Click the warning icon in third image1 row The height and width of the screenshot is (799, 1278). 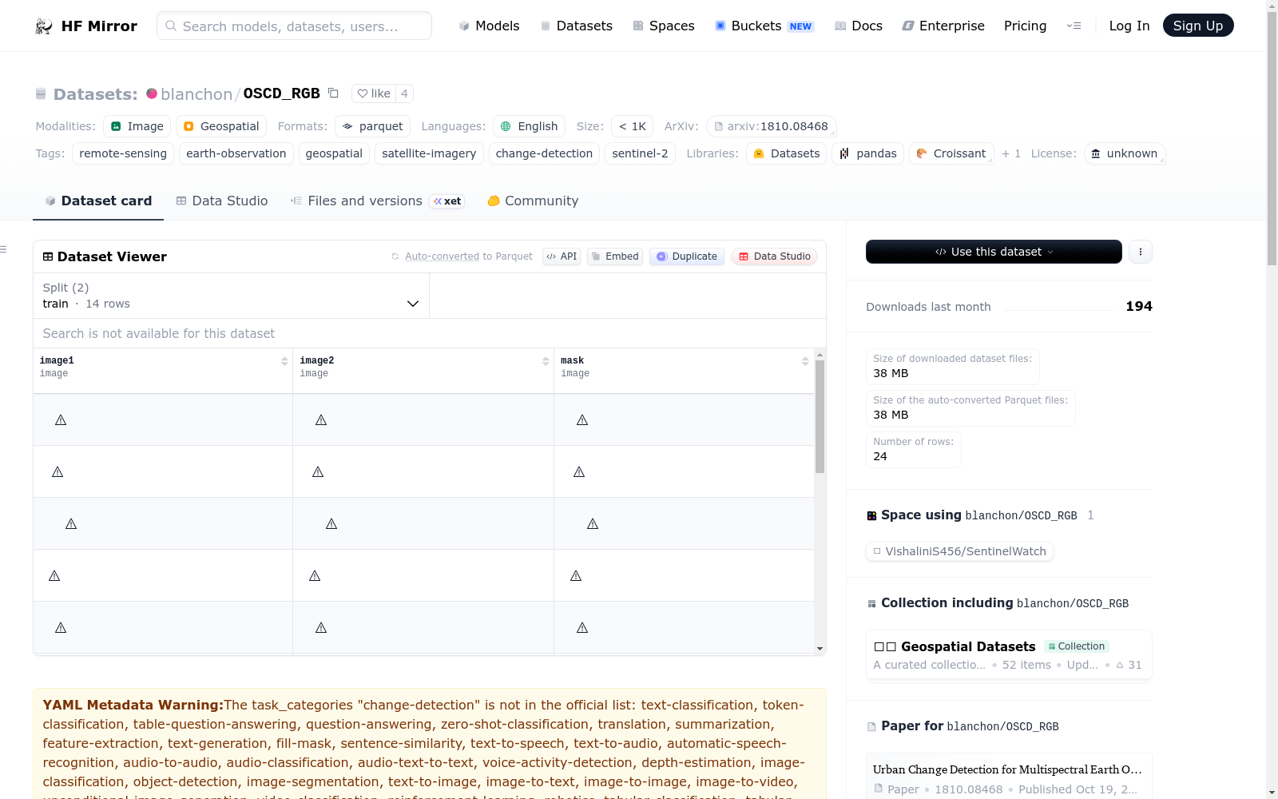(71, 524)
